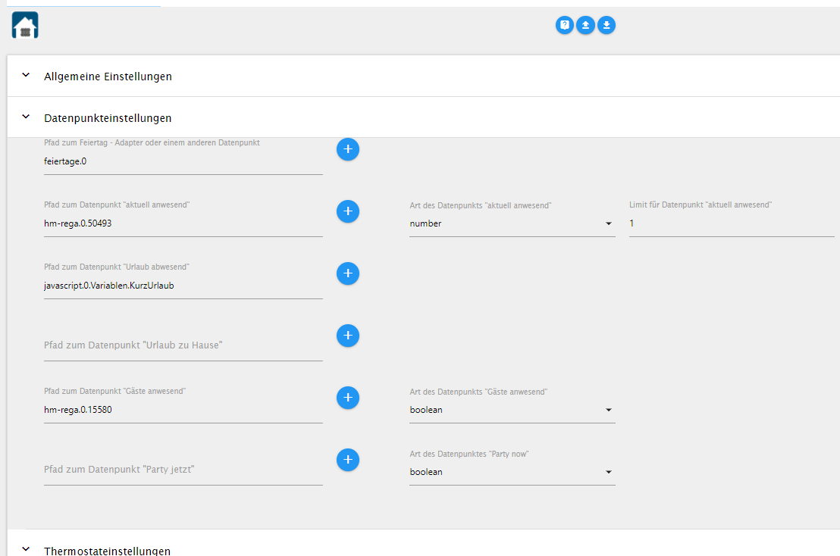Expand the Allgemeine Einstellungen section chevron

tap(26, 76)
